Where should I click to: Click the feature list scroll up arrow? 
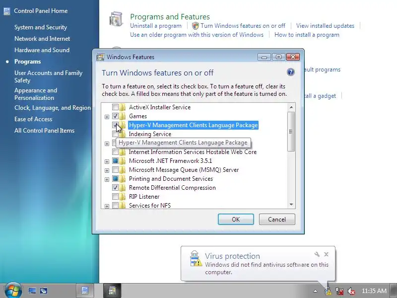point(291,107)
